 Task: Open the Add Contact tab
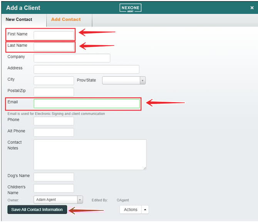pyautogui.click(x=66, y=20)
